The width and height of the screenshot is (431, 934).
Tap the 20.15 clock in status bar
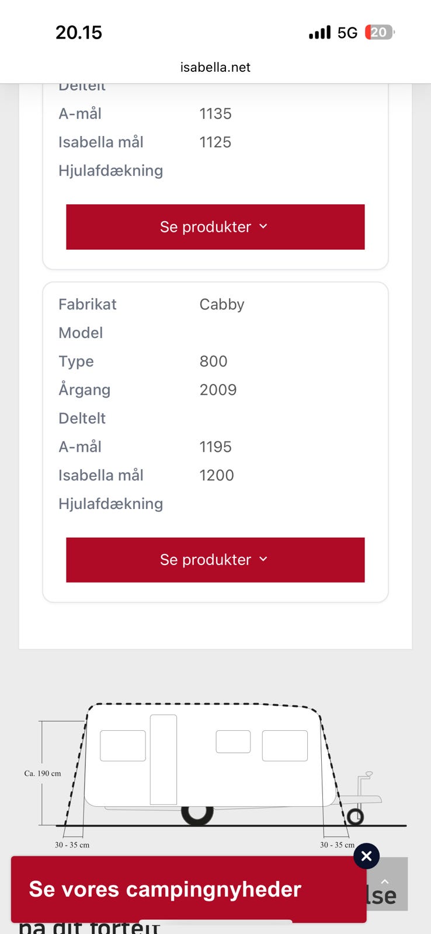click(79, 33)
